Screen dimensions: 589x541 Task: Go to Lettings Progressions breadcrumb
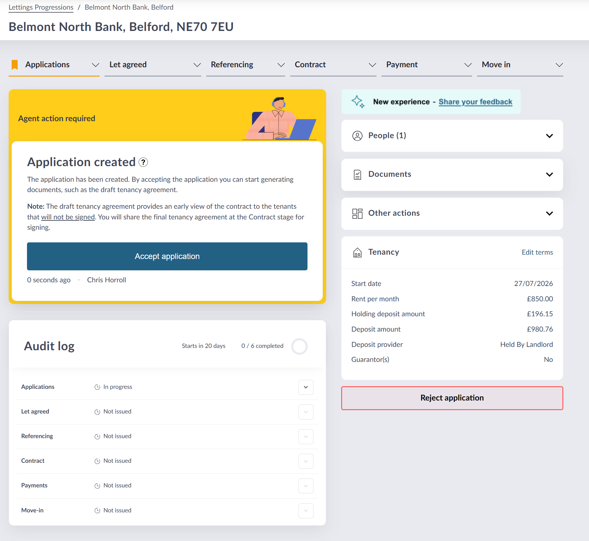tap(41, 7)
